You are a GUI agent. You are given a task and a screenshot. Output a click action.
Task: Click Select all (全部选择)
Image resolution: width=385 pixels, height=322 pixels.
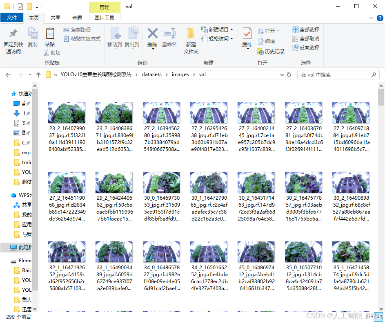[x=306, y=30]
